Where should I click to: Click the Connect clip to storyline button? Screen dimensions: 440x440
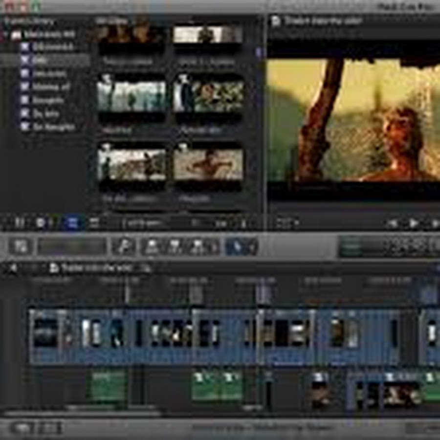(152, 246)
